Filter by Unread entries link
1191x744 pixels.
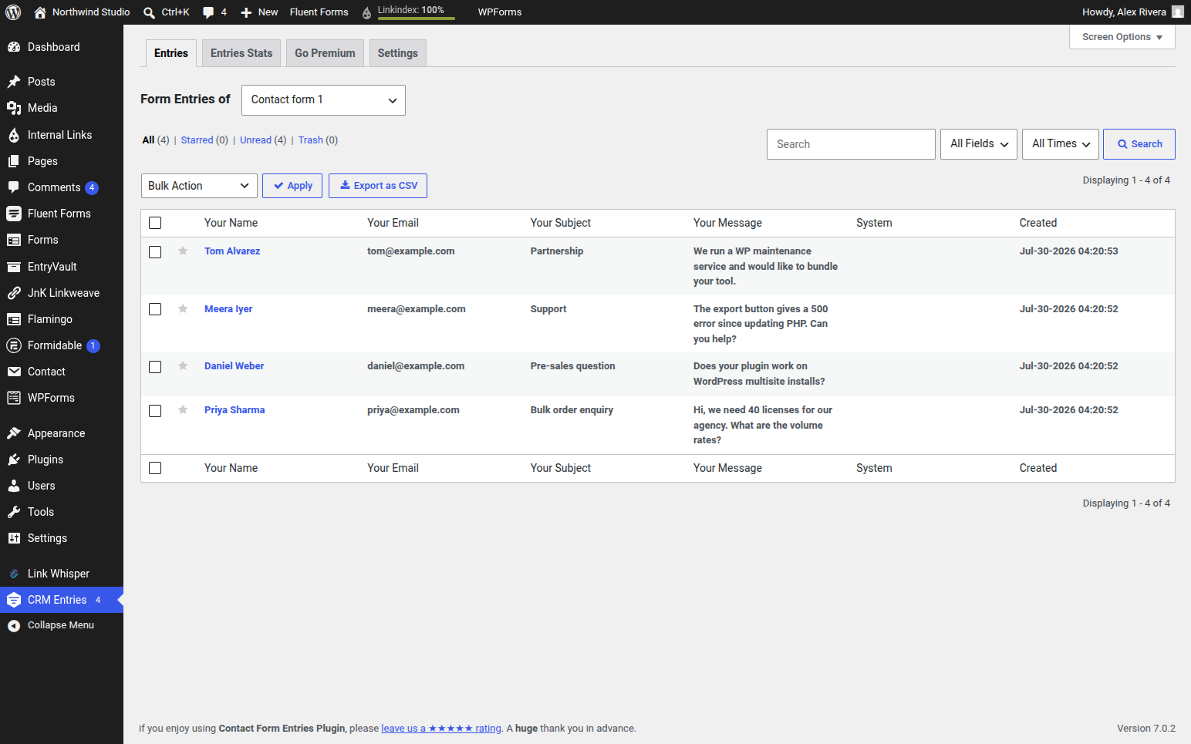click(255, 140)
